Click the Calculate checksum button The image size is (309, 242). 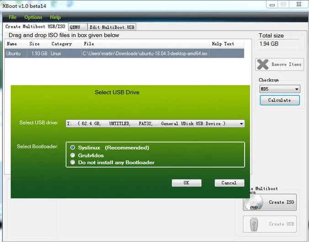[x=279, y=100]
